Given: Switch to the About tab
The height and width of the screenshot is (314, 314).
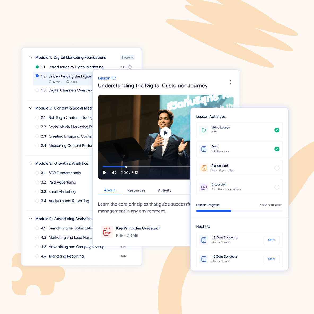Looking at the screenshot, I should click(x=109, y=190).
